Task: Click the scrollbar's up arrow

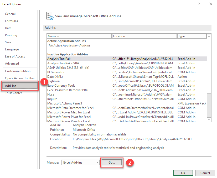Action: [209, 36]
